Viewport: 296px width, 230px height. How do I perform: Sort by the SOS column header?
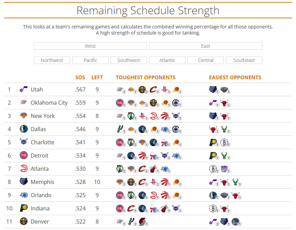(x=80, y=78)
